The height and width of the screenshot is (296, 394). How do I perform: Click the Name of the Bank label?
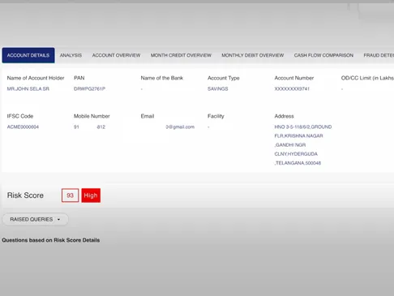[x=162, y=78]
